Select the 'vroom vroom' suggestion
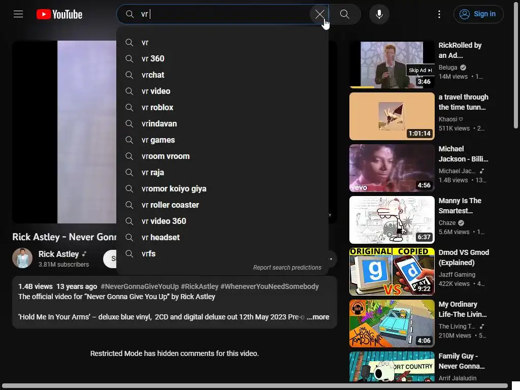 222,156
